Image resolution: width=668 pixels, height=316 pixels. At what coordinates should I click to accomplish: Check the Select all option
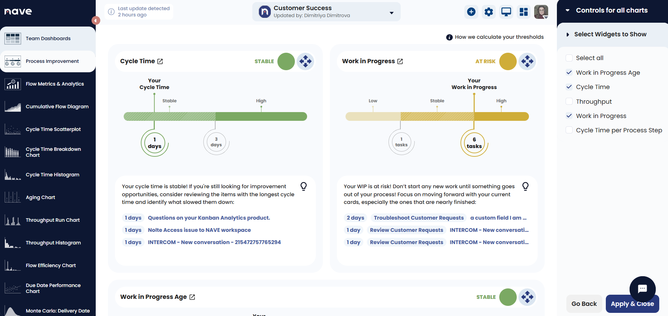click(x=569, y=58)
